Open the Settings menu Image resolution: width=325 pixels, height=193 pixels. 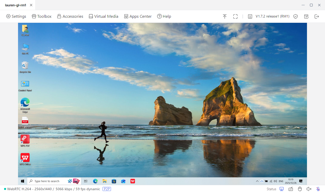(x=16, y=16)
